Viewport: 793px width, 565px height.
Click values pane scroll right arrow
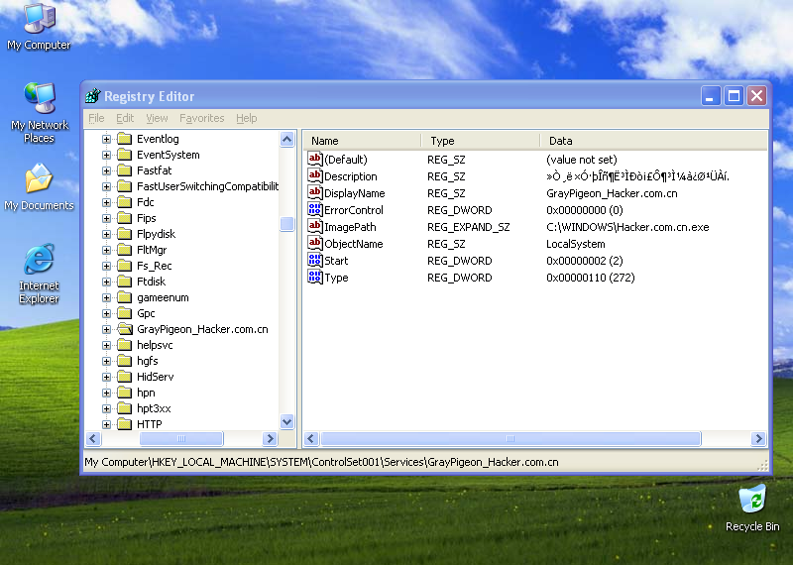click(x=758, y=438)
